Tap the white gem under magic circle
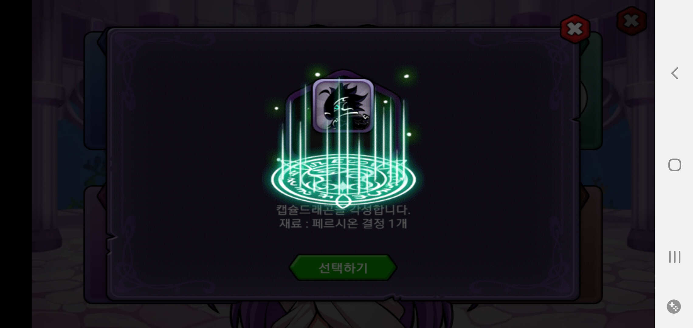The image size is (693, 328). click(343, 201)
